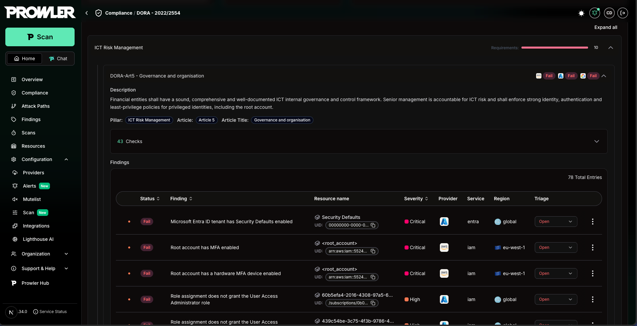This screenshot has width=637, height=326.
Task: Click the Requirements progress bar
Action: point(554,48)
